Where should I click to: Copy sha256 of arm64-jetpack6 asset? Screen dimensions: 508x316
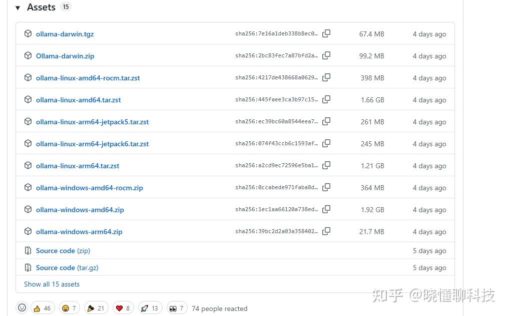[326, 143]
